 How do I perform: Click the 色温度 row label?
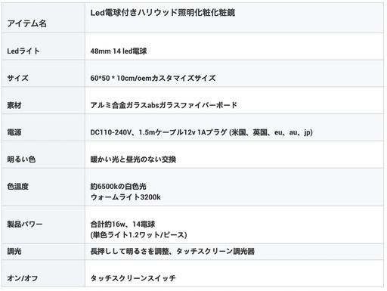(x=17, y=187)
